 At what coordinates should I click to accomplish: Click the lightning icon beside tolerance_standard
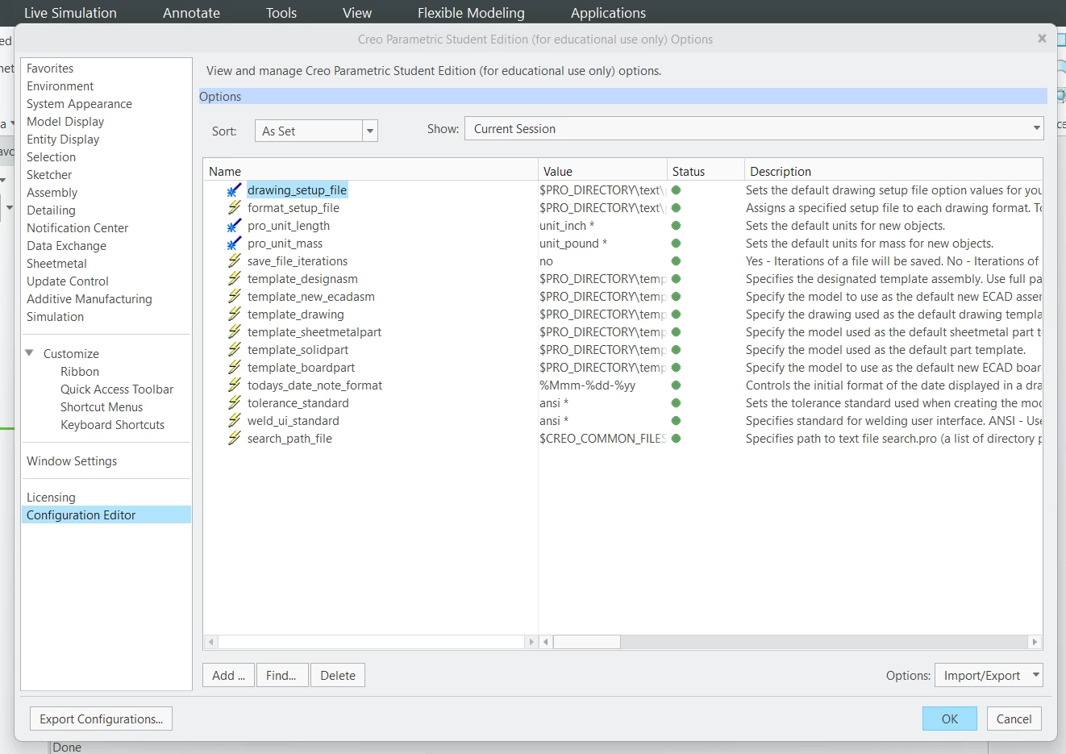[234, 403]
